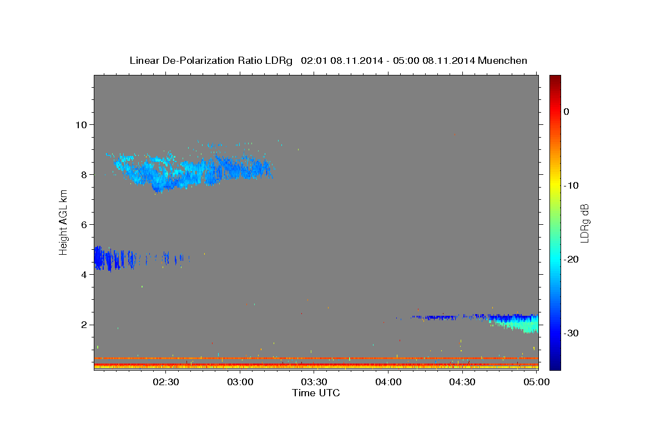Click the height tick label '6'

83,224
